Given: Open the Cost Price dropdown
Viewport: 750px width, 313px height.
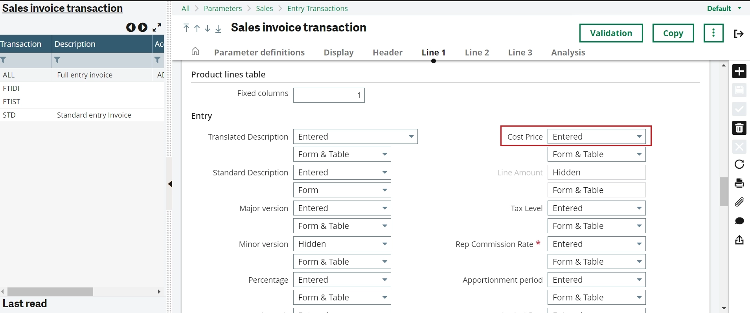Looking at the screenshot, I should tap(596, 136).
